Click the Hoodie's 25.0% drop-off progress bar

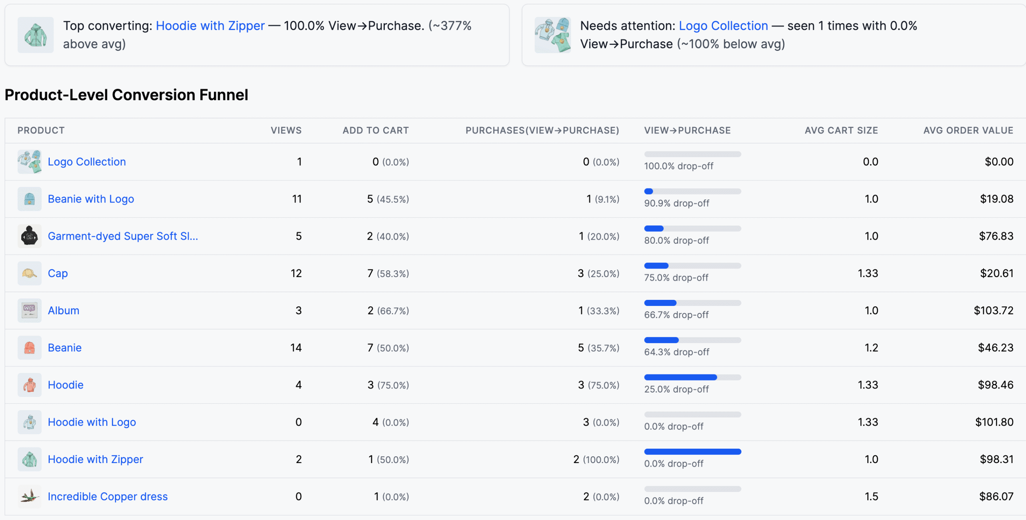coord(692,376)
